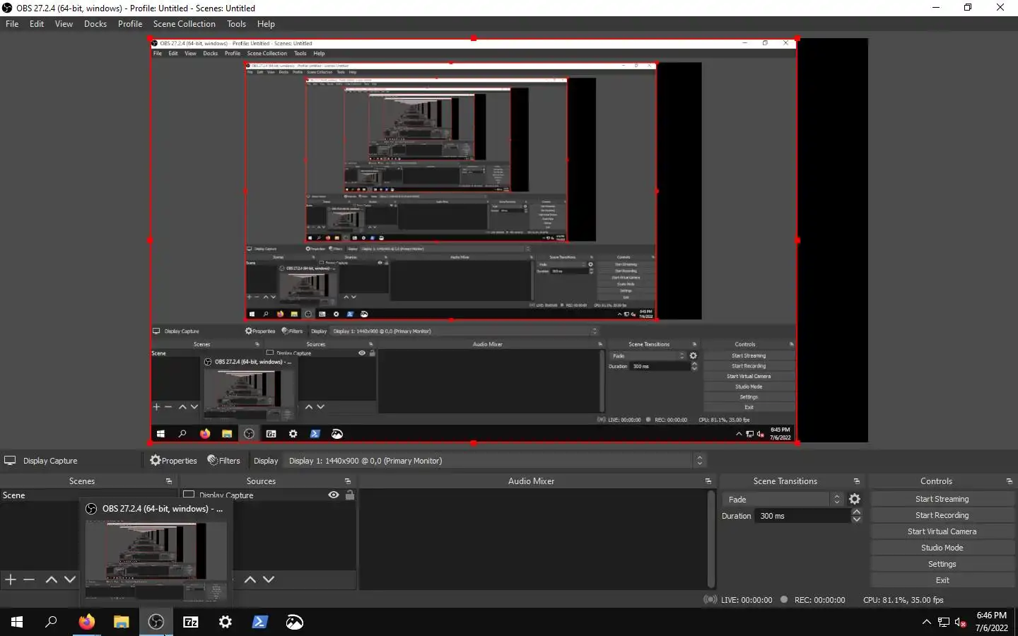
Task: Open transition properties gear icon
Action: pos(855,500)
